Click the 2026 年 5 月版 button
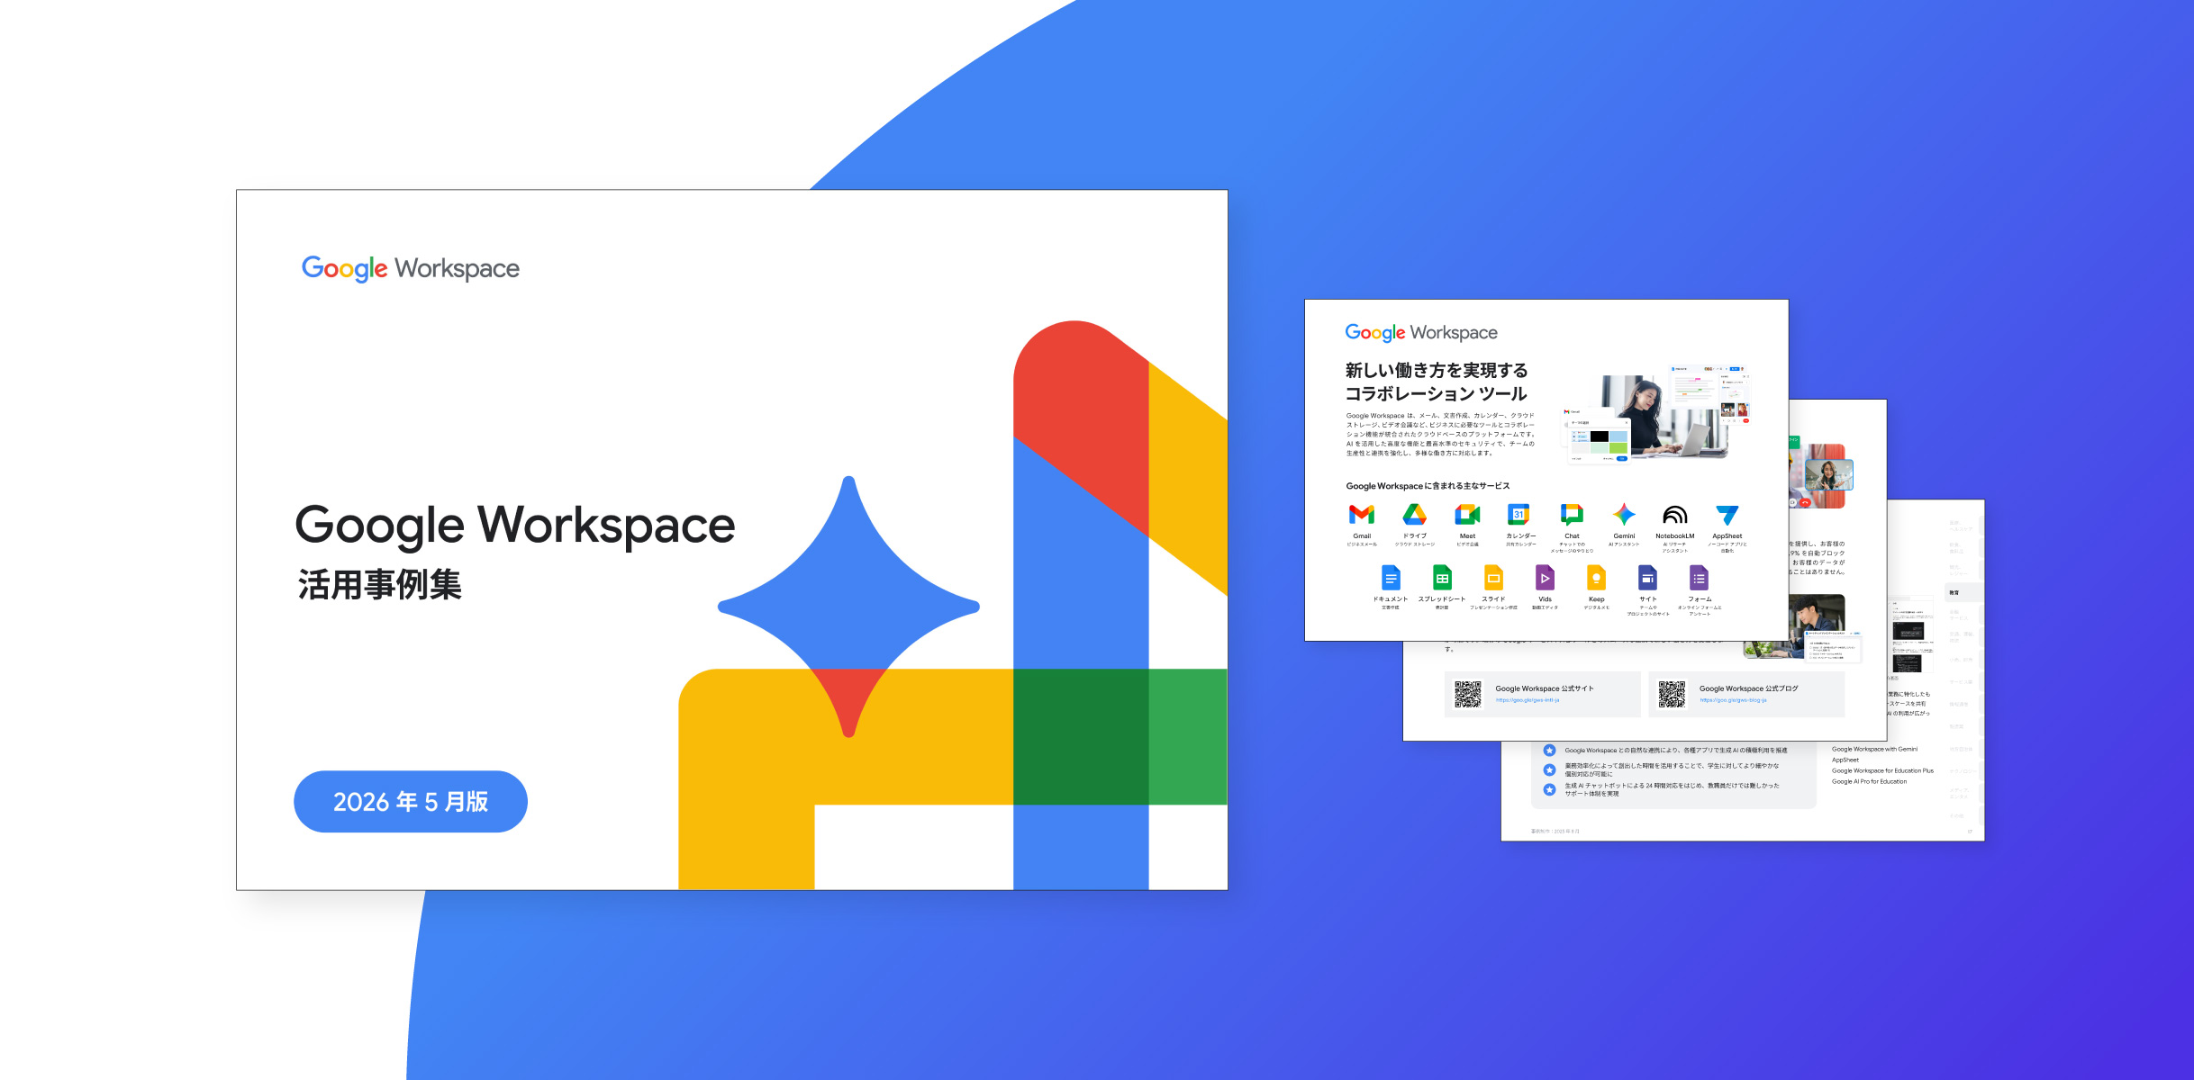 pyautogui.click(x=411, y=801)
